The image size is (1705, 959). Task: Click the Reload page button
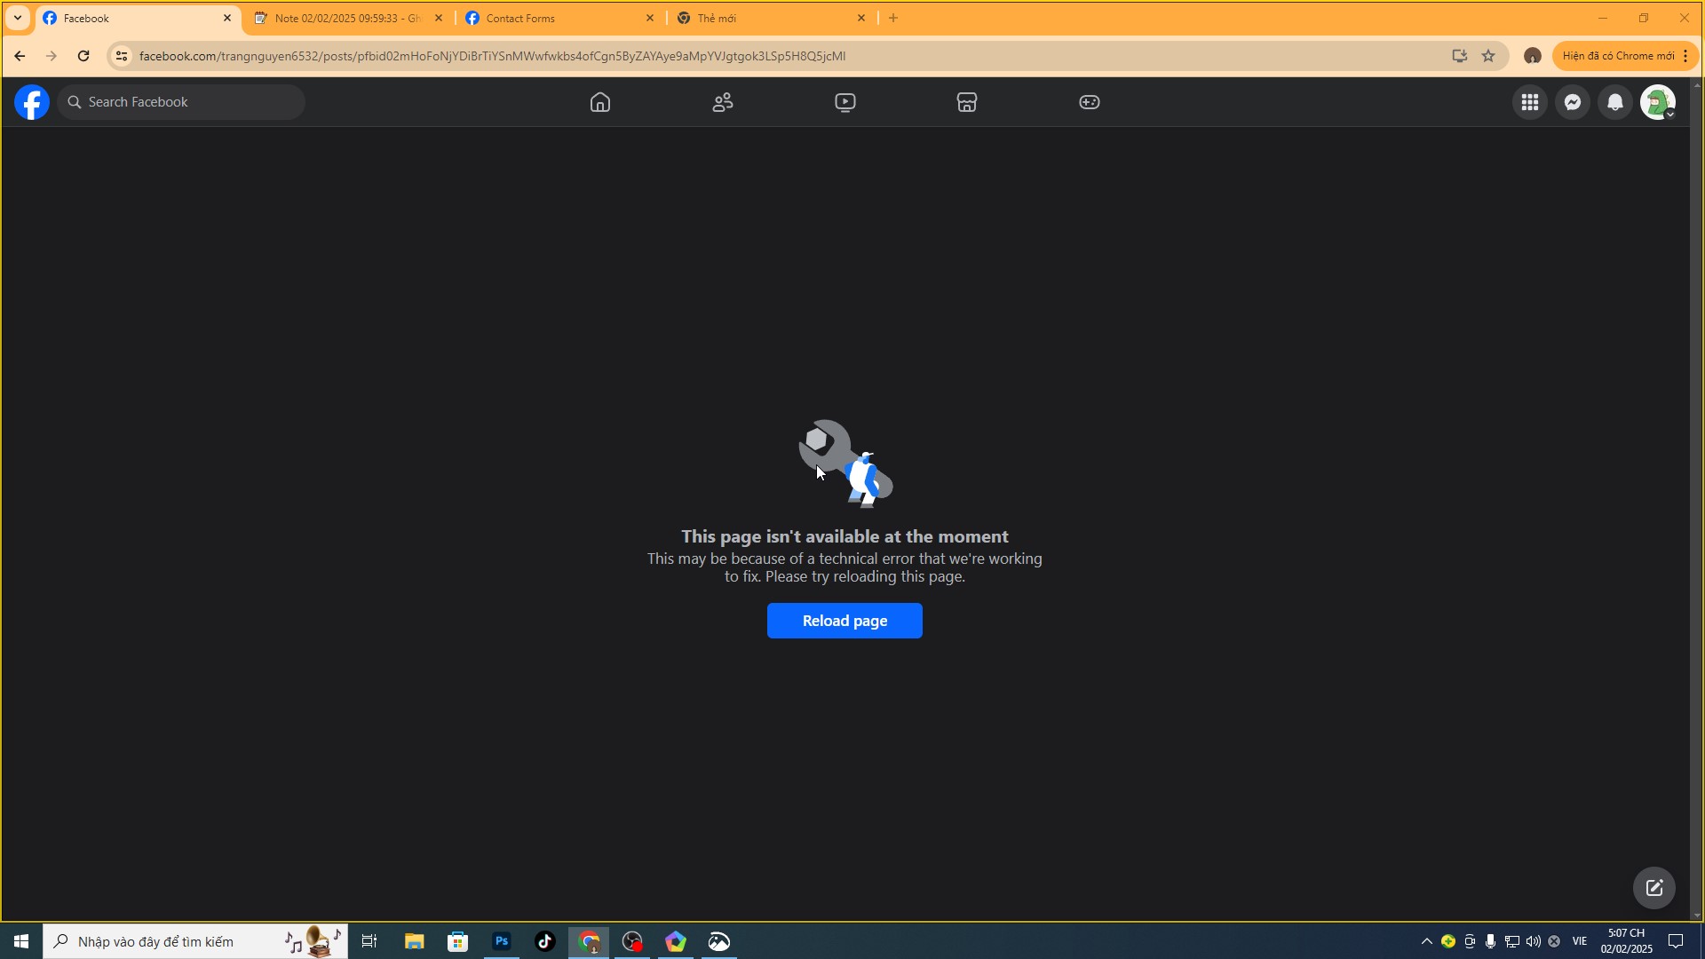(x=845, y=621)
